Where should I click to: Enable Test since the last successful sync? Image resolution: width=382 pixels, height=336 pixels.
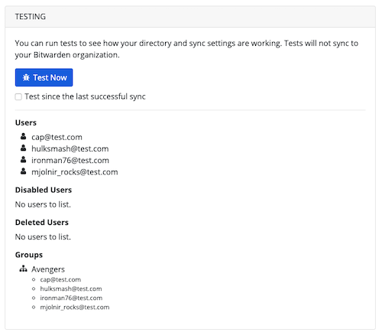pos(18,97)
